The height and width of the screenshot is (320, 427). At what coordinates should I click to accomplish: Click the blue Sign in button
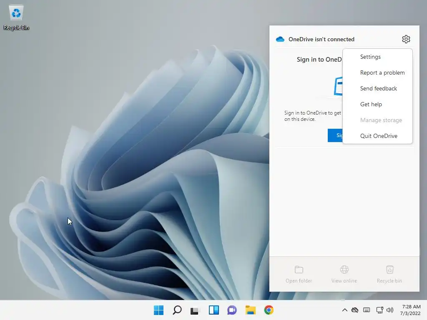(x=335, y=135)
